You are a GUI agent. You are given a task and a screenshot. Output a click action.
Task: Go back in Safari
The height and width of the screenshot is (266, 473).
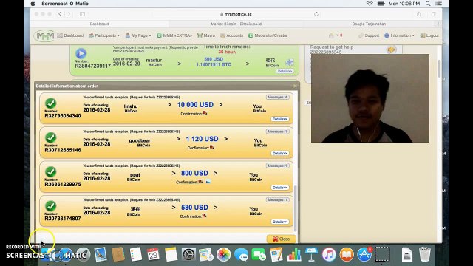(60, 14)
